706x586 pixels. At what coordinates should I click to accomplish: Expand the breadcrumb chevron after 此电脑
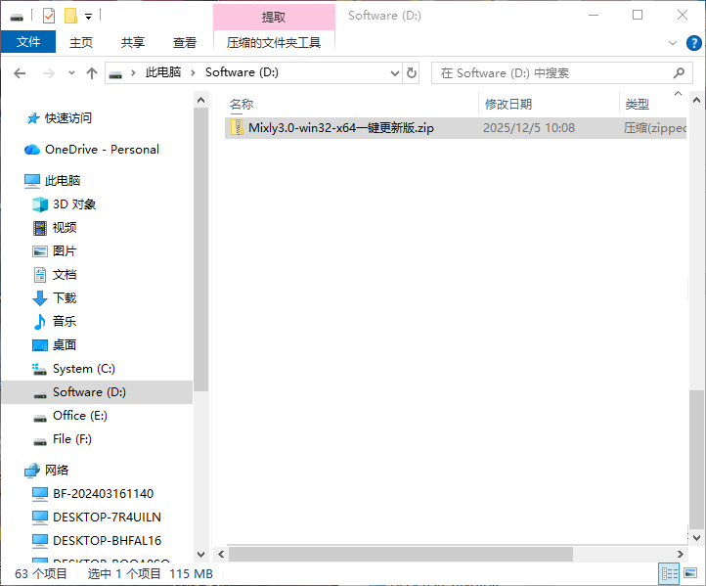[194, 73]
